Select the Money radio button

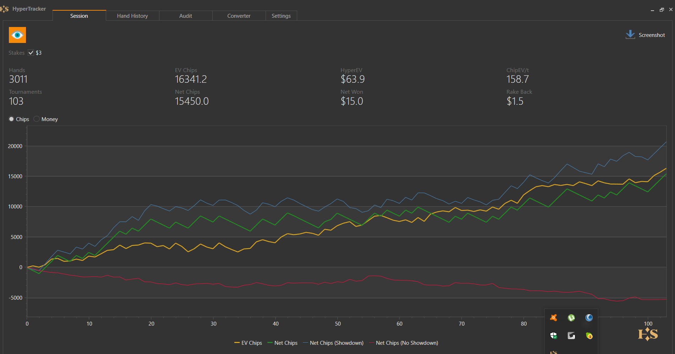pyautogui.click(x=37, y=119)
